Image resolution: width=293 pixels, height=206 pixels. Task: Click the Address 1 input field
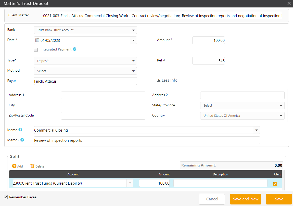click(x=103, y=95)
